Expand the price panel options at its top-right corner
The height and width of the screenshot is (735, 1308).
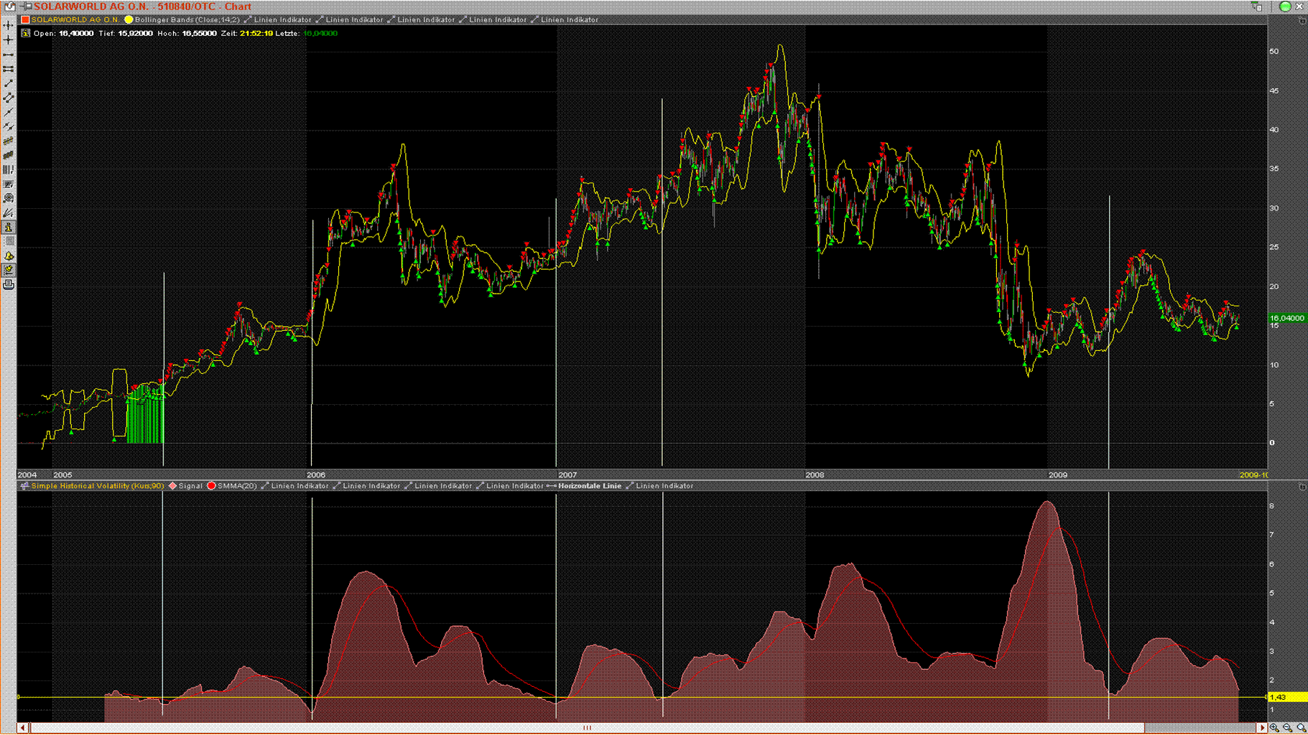click(x=1302, y=21)
